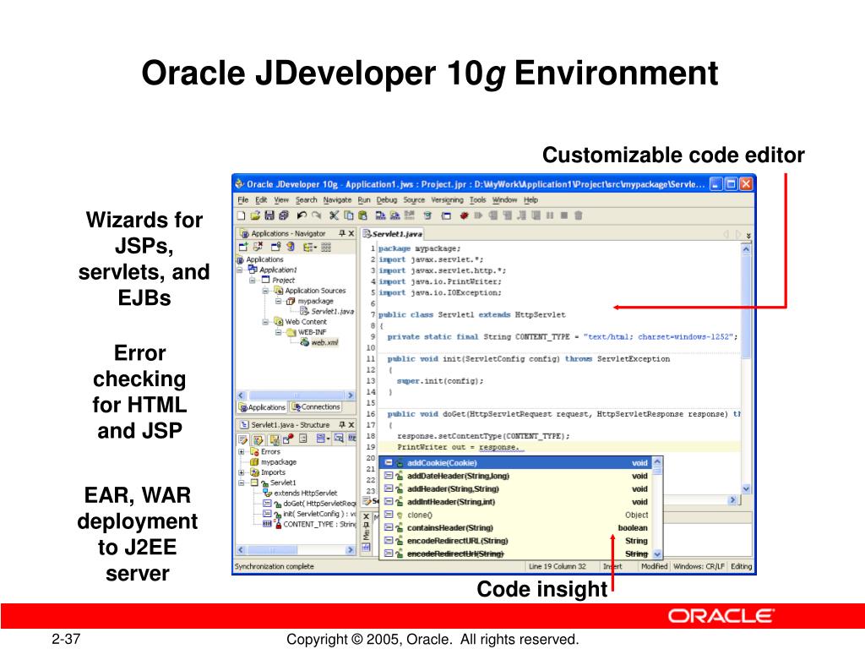Click the editor vertical scrollbar down arrow
This screenshot has width=865, height=649.
[746, 488]
